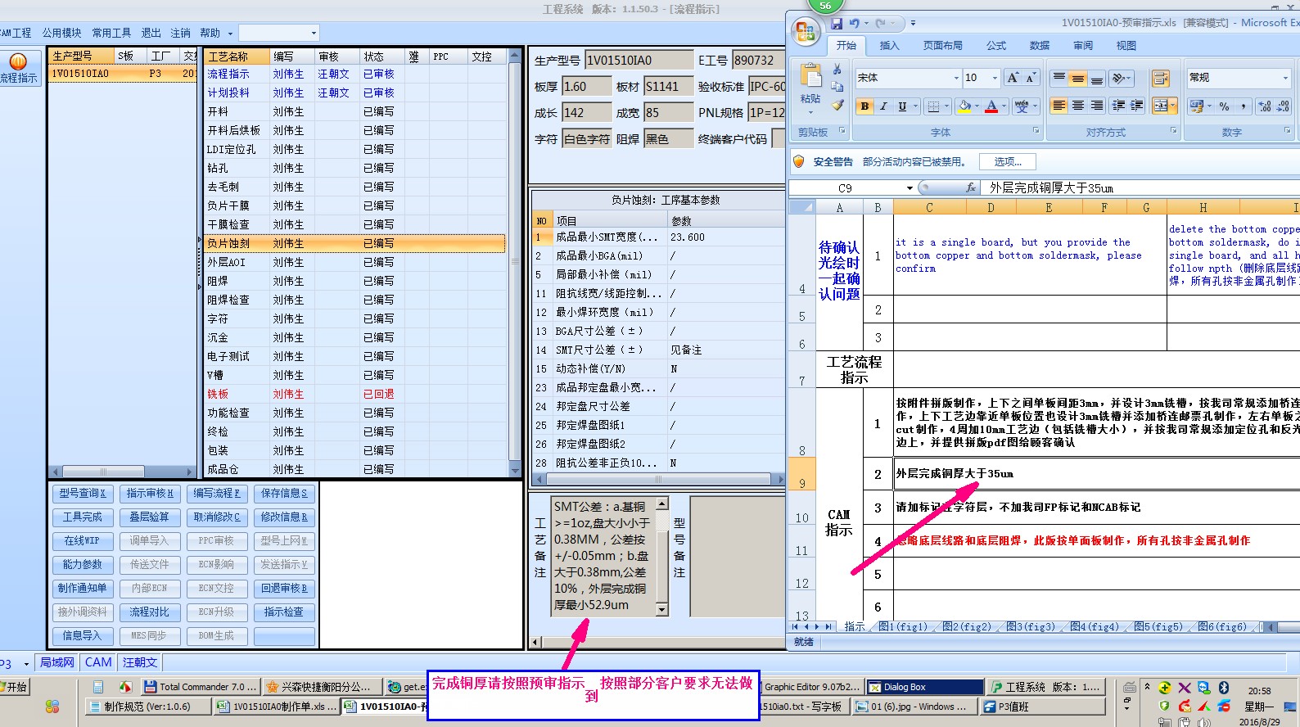Click the text orientation icon
Image resolution: width=1300 pixels, height=727 pixels.
1119,78
